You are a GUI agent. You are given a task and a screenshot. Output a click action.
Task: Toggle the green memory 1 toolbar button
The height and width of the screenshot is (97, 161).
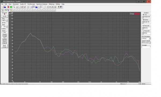pyautogui.click(x=6, y=10)
